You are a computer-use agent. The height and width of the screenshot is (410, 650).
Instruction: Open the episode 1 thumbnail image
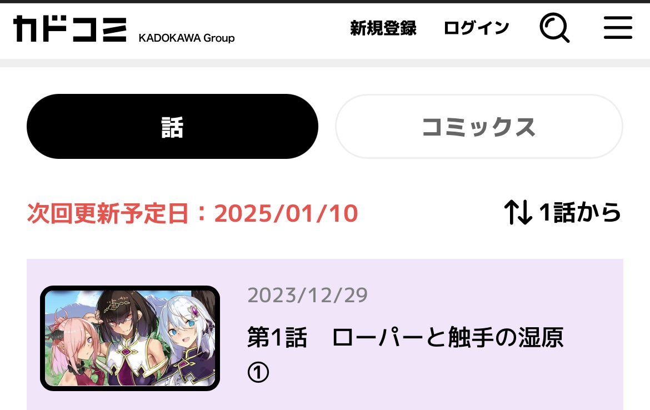130,338
